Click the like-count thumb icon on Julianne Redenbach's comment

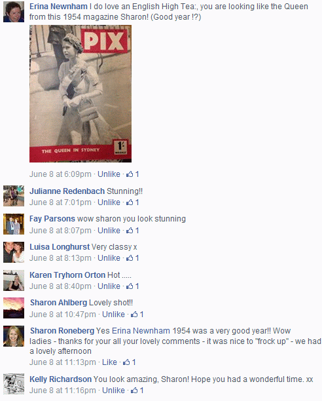point(130,202)
